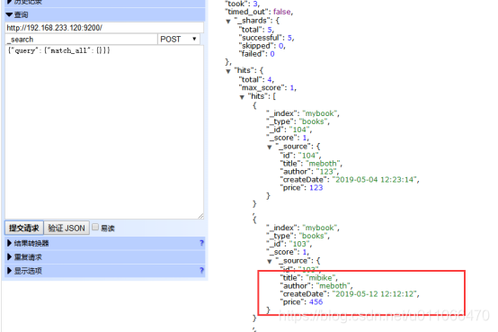
Task: Collapse "_source" node of document 104
Action: coord(270,147)
